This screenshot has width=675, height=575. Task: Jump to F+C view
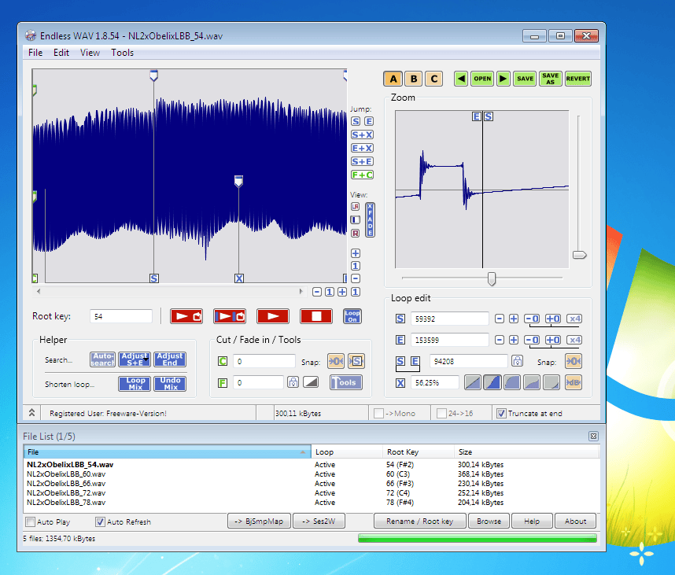tap(362, 175)
